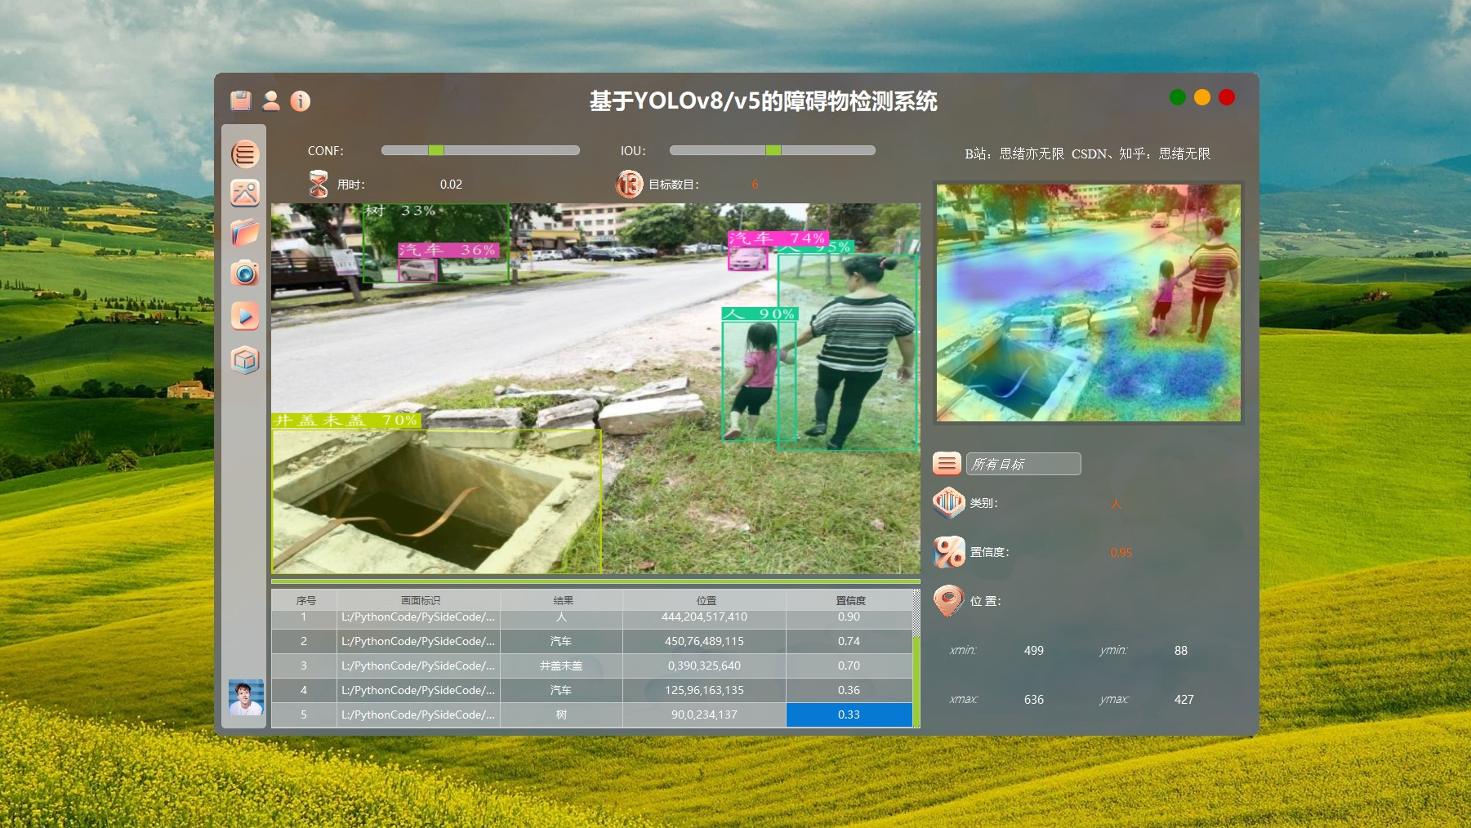The height and width of the screenshot is (828, 1471).
Task: Select the 3D cube model icon
Action: pos(245,360)
